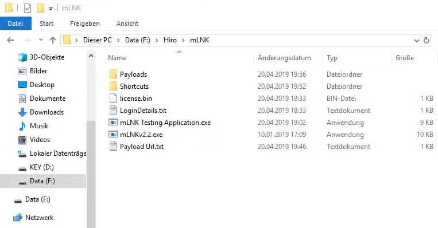Image resolution: width=438 pixels, height=228 pixels.
Task: Open Bilder in the navigation pane
Action: [x=38, y=71]
